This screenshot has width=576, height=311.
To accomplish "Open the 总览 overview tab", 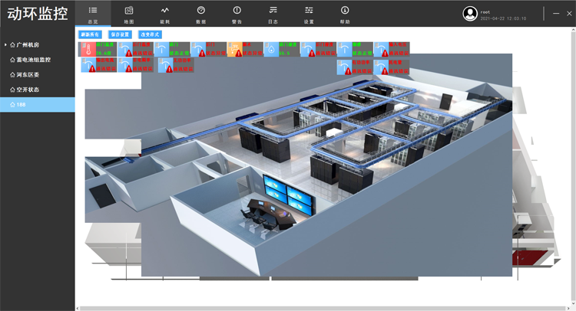I will click(x=92, y=14).
